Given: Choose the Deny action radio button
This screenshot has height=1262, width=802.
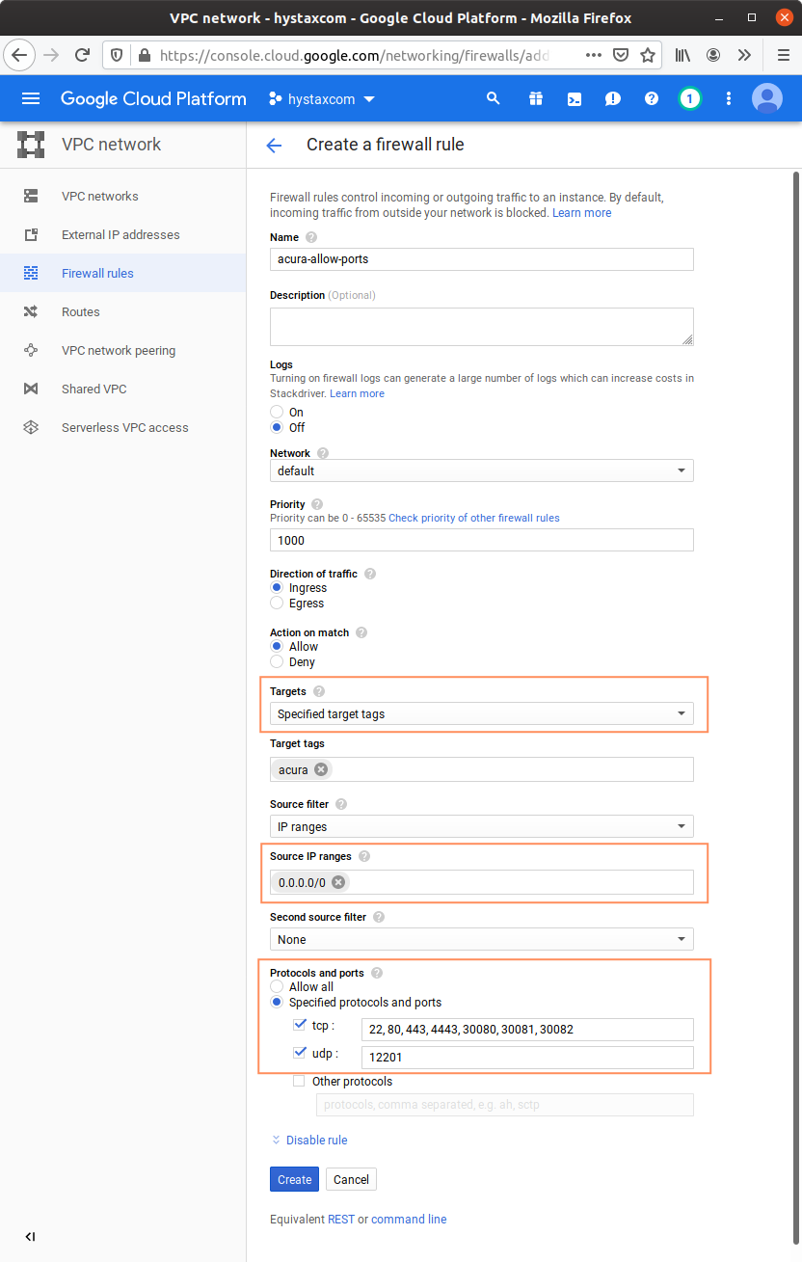Looking at the screenshot, I should click(278, 662).
